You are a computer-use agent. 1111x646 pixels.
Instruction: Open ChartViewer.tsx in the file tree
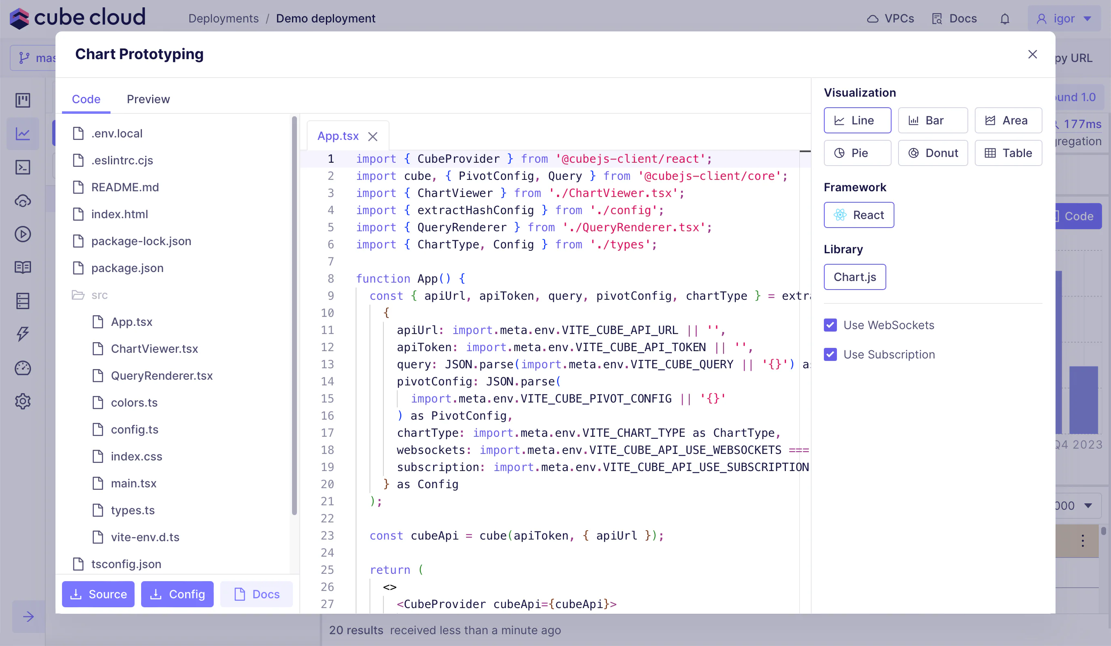[154, 349]
